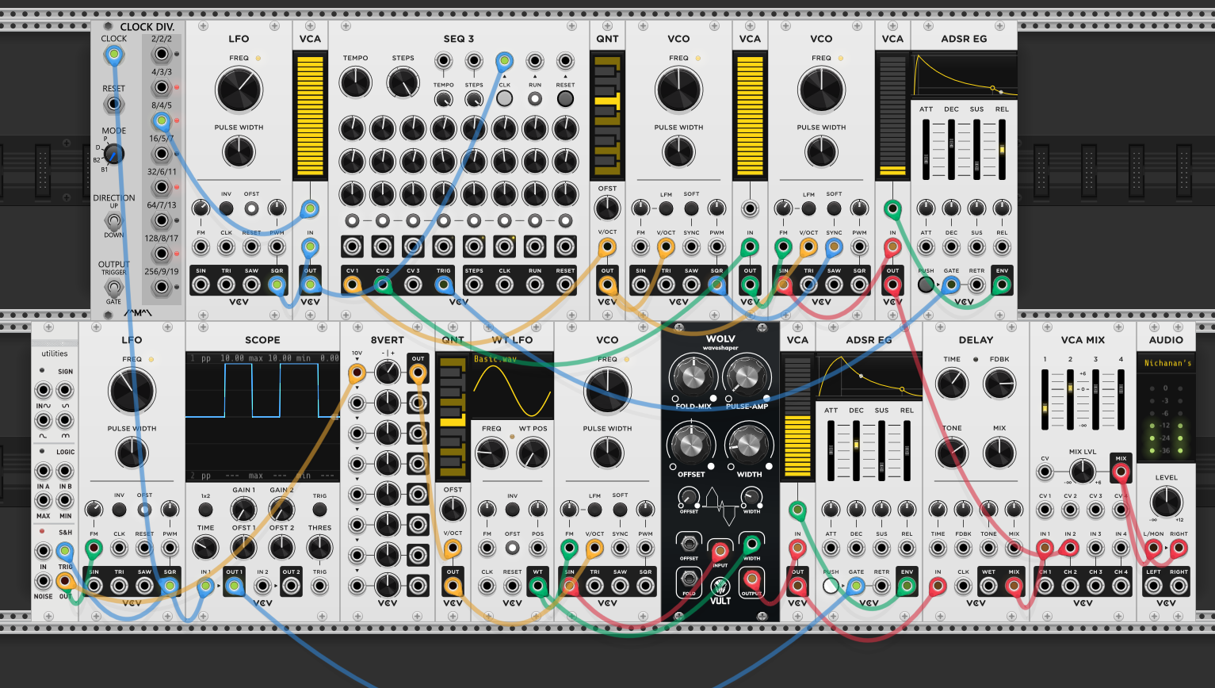Toggle the 1x2 button on SCOPE

(206, 510)
